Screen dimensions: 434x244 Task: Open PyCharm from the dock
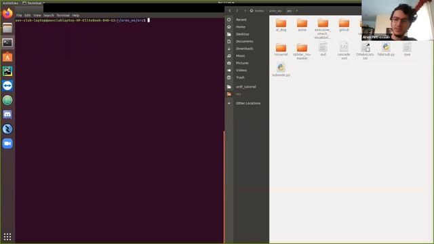coord(7,71)
